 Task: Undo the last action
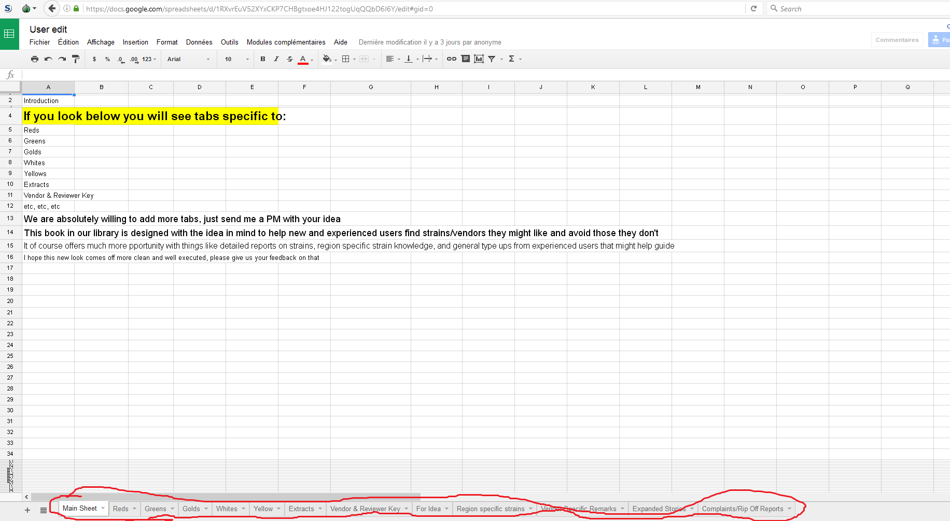coord(48,59)
